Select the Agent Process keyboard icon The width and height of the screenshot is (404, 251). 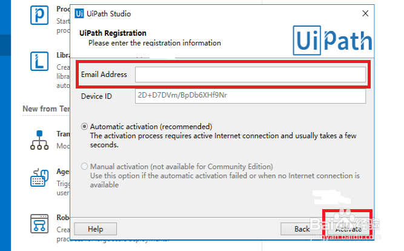click(x=39, y=178)
